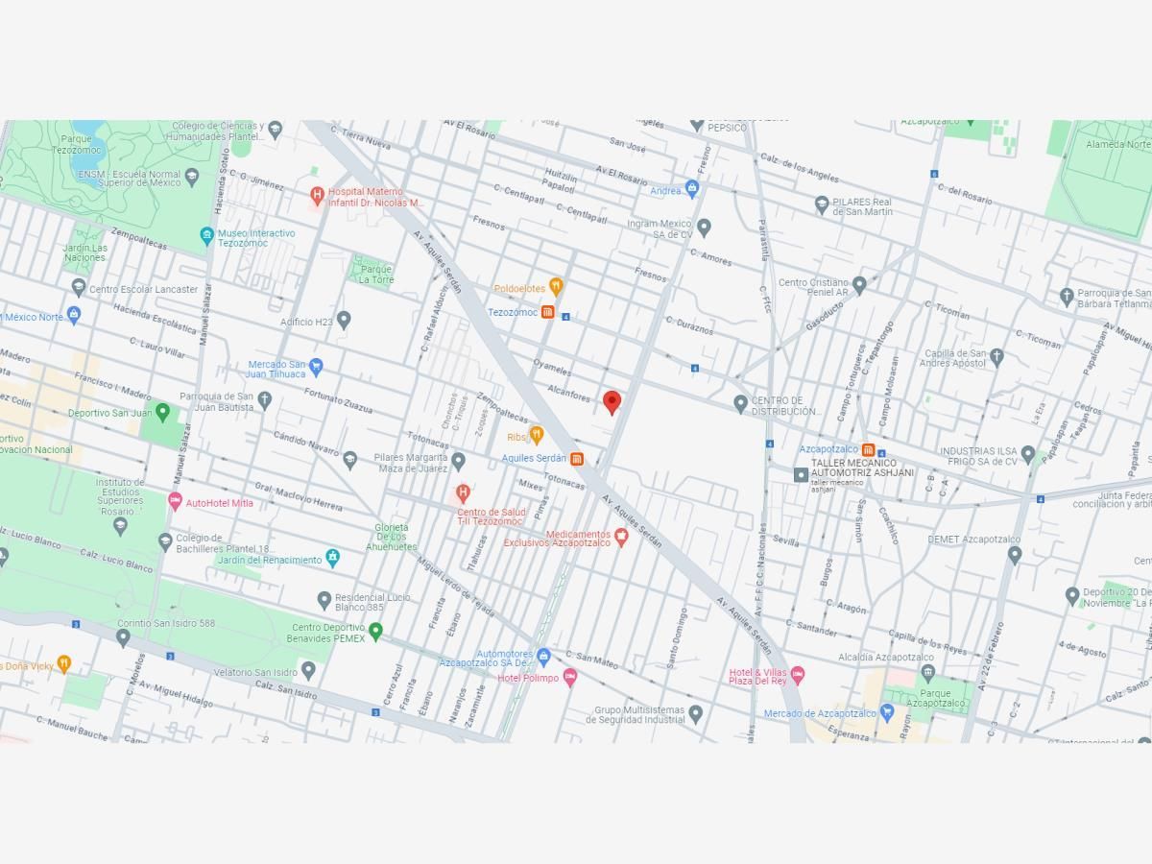
Task: Click the Pilares Margarita Maza de Juárez marker
Action: pos(458,462)
